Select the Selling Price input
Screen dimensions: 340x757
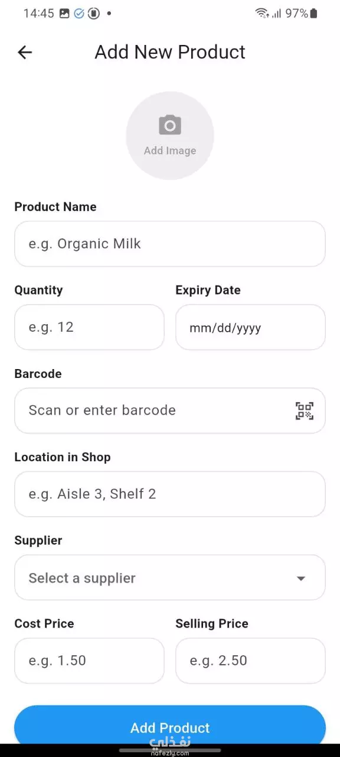(250, 661)
